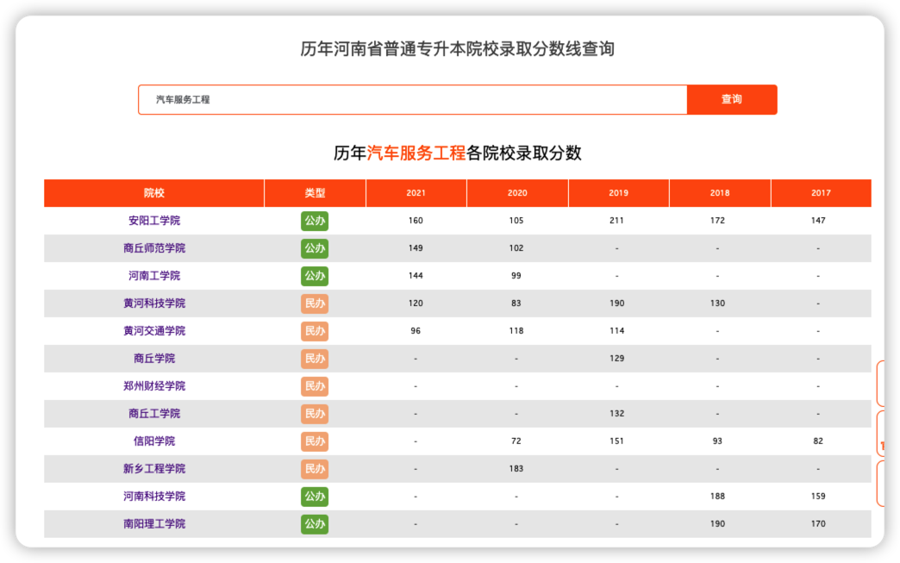Select 安阳工学院 2019 score 211
This screenshot has width=900, height=563.
[x=616, y=221]
